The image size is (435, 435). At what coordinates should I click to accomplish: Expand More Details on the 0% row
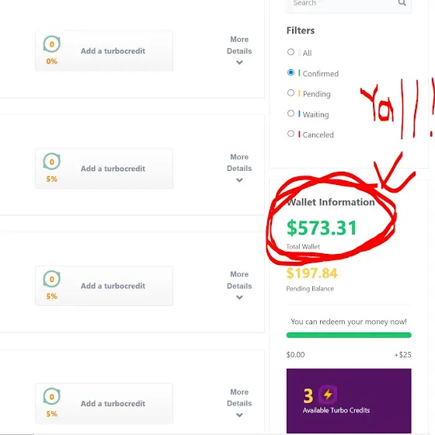[x=239, y=45]
